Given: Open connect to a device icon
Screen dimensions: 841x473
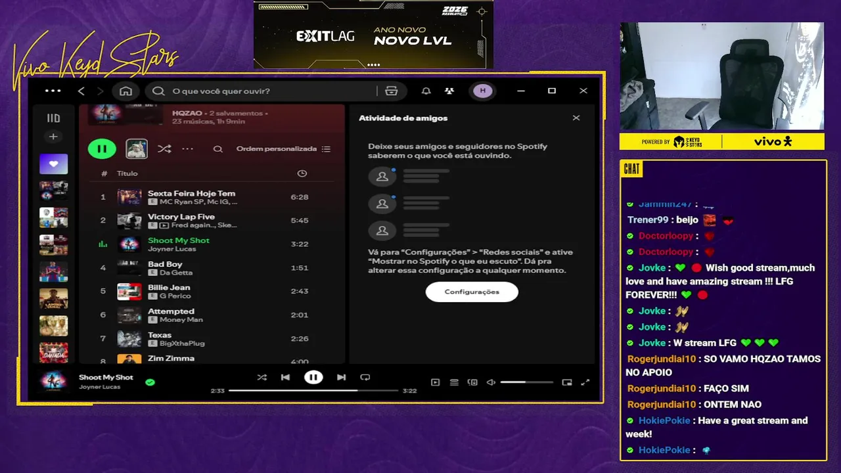Looking at the screenshot, I should point(472,382).
